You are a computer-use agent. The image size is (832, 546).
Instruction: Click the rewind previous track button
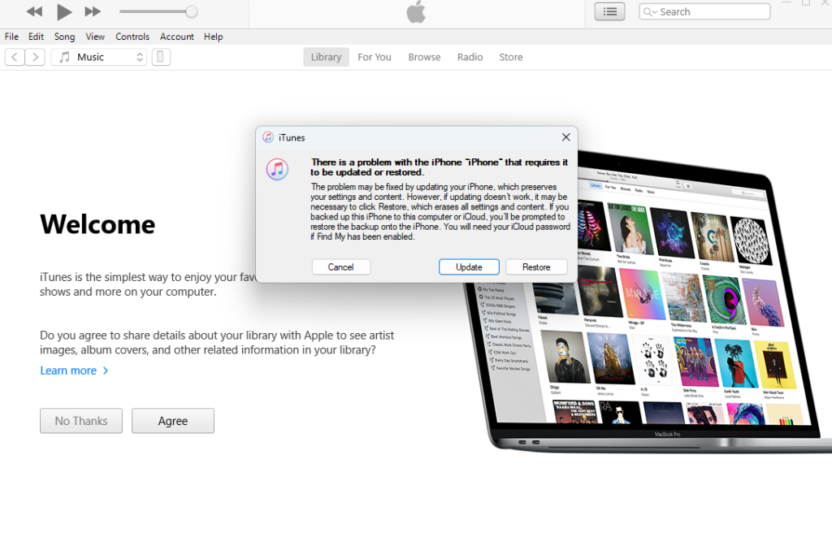point(34,11)
